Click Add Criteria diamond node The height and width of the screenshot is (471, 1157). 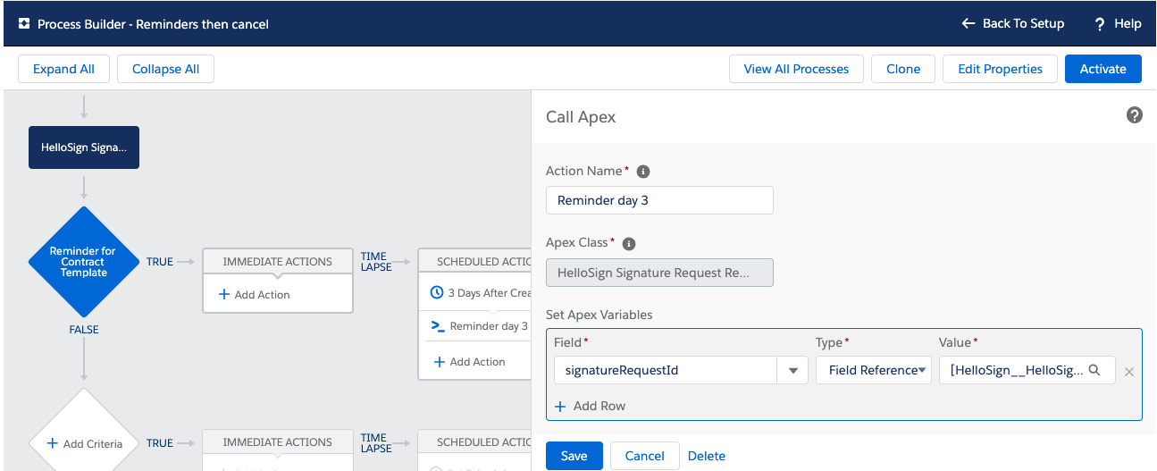(83, 443)
